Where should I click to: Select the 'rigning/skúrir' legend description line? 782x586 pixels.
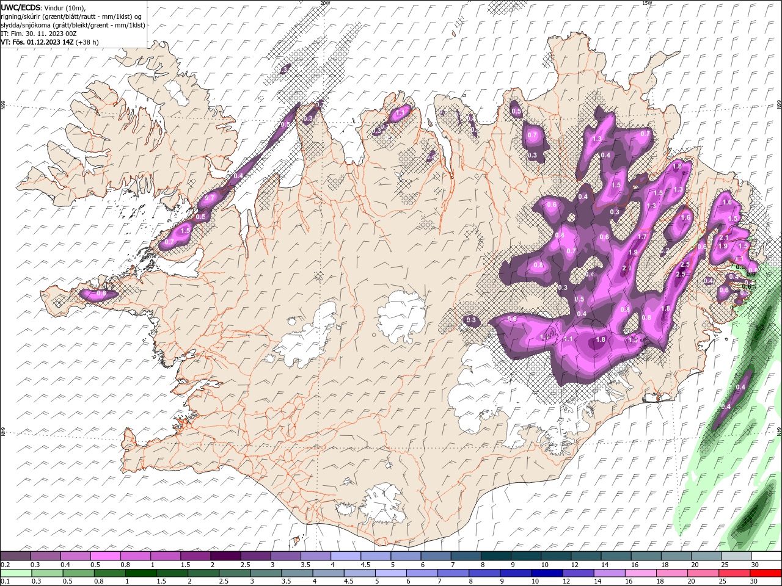tap(71, 16)
